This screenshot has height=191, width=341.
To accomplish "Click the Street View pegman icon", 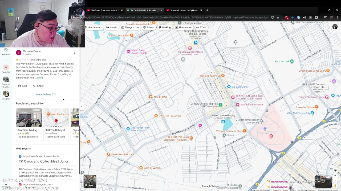I will tap(335, 186).
